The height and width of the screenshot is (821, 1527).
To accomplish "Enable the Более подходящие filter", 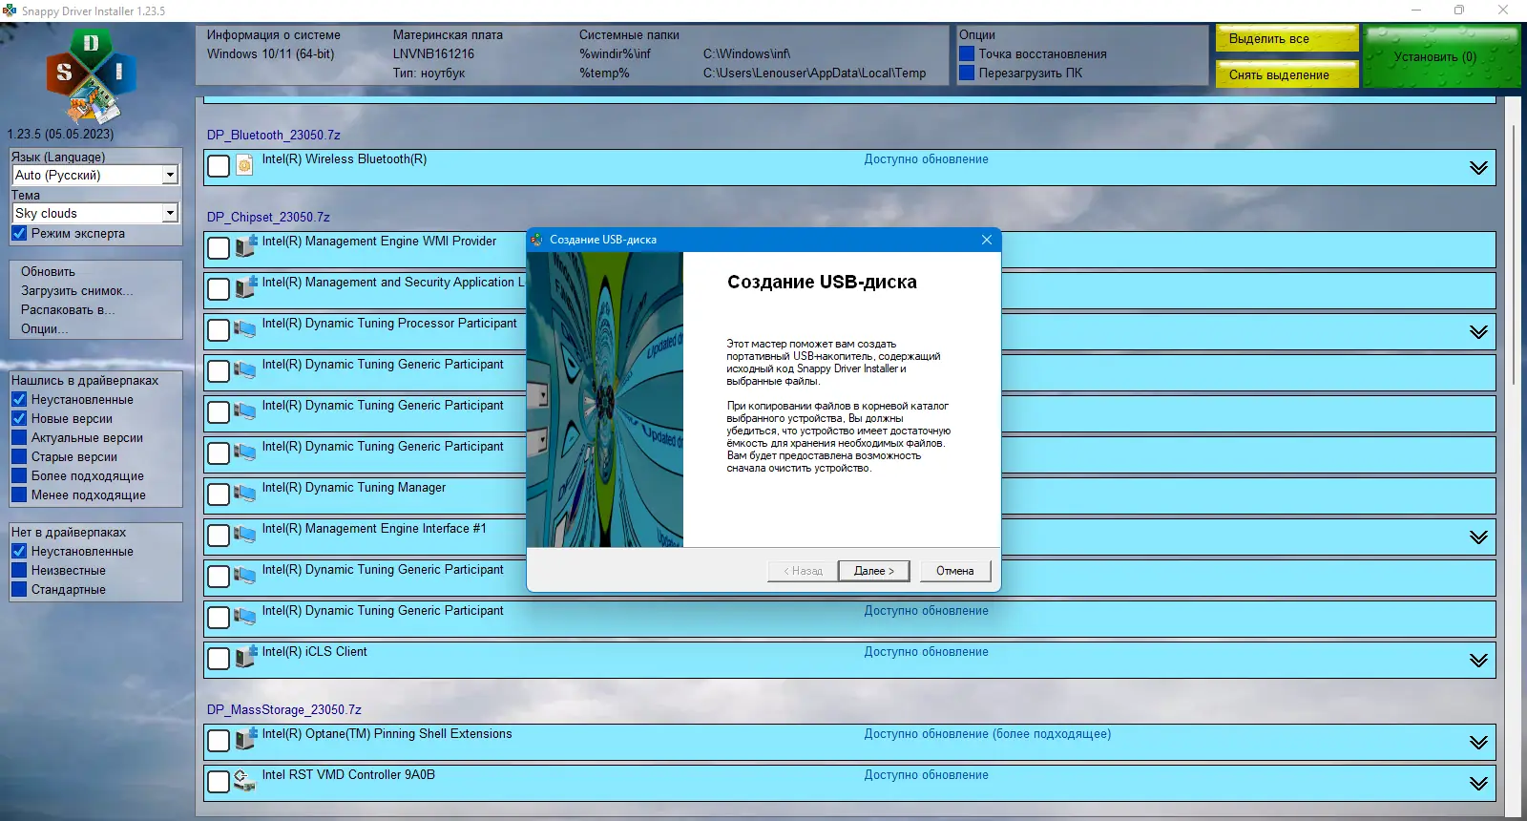I will coord(19,476).
